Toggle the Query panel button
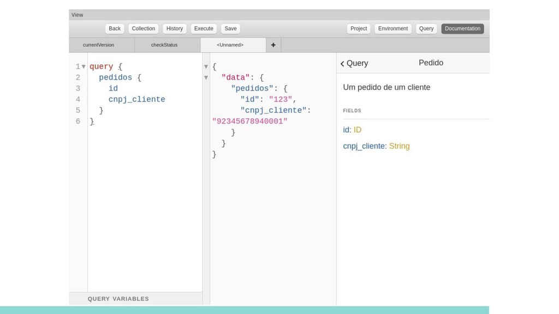 (426, 28)
